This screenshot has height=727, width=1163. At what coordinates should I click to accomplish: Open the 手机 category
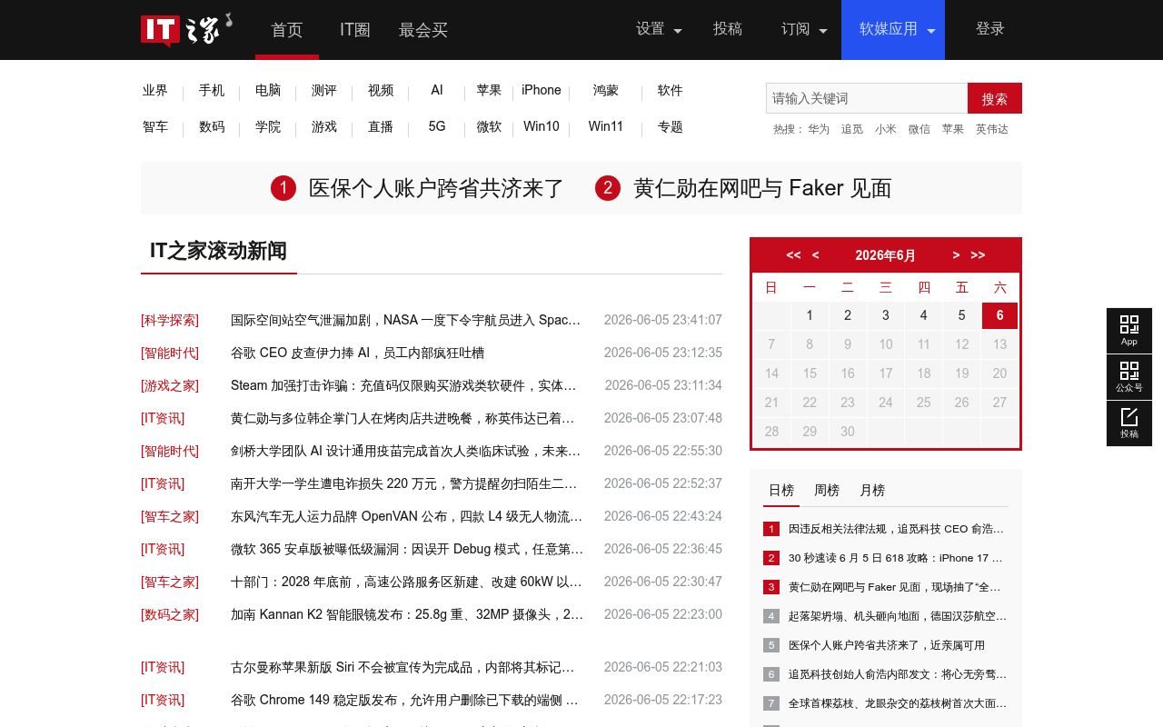click(x=212, y=90)
